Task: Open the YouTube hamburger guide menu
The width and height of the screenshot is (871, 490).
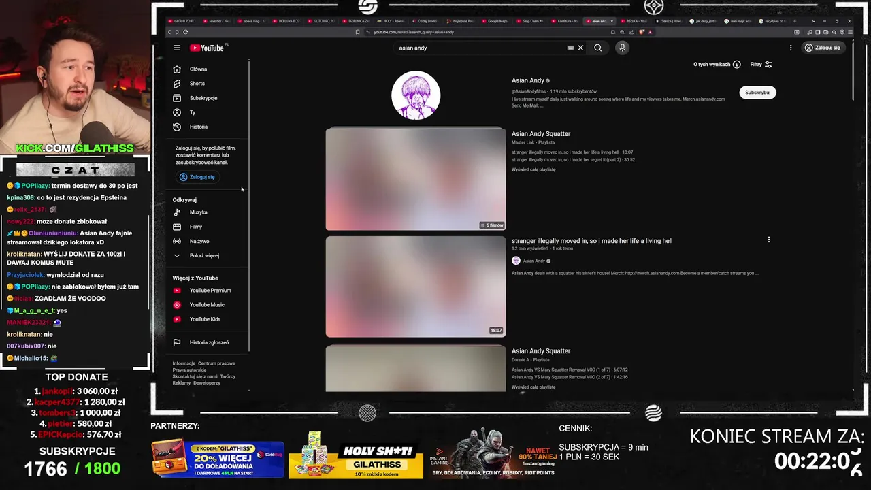Action: point(177,48)
